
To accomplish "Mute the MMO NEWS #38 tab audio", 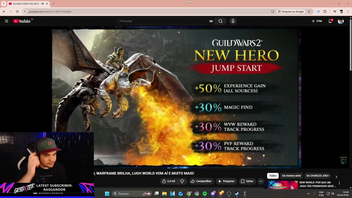I will point(42,4).
